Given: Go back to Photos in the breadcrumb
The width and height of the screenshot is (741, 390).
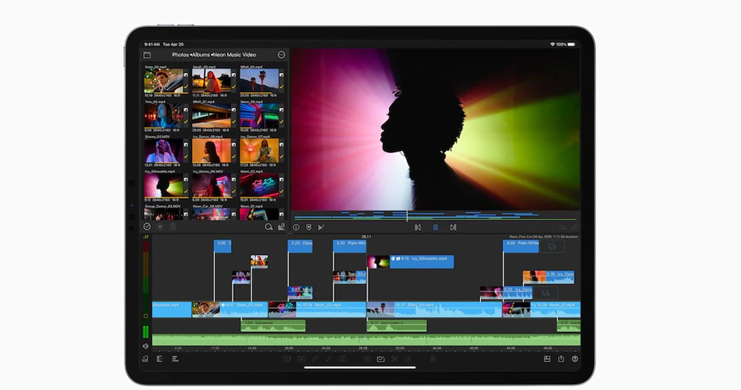Looking at the screenshot, I should (181, 55).
